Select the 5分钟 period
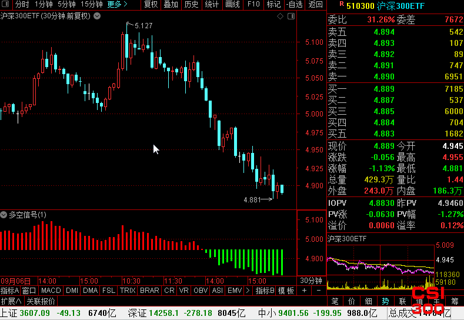Viewport: 464px width, 320px height. [x=66, y=5]
